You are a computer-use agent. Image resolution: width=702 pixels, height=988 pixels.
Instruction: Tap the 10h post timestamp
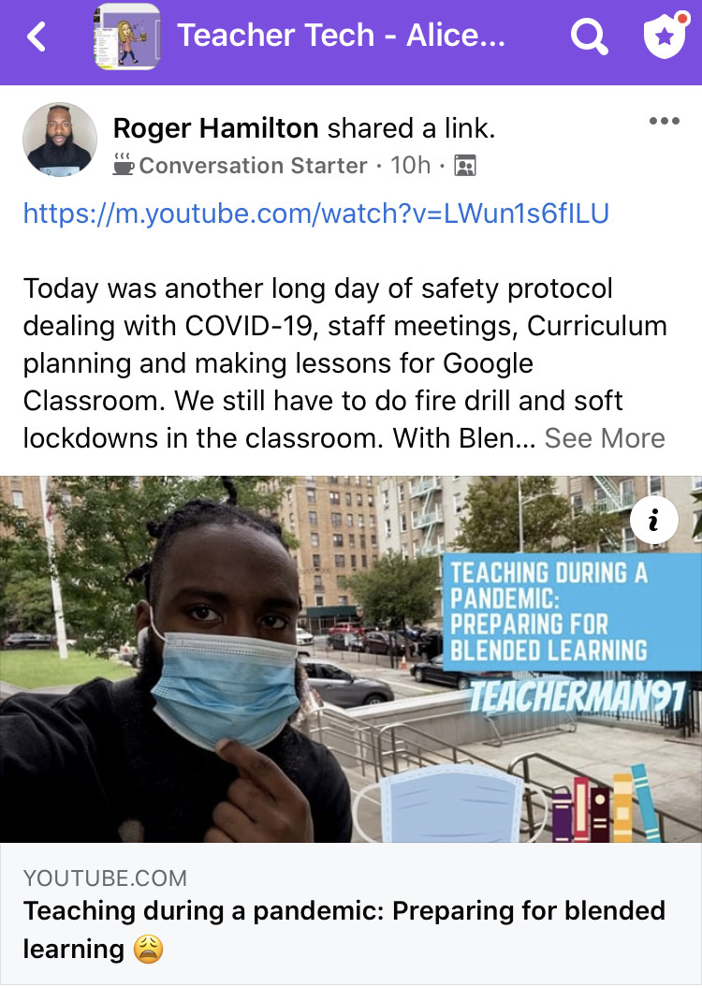point(411,166)
